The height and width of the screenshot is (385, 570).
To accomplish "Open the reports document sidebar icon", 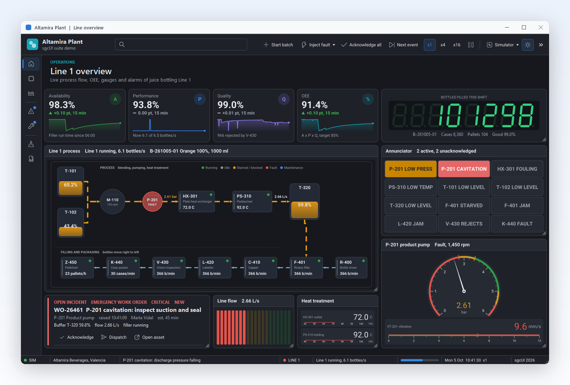I will click(31, 159).
